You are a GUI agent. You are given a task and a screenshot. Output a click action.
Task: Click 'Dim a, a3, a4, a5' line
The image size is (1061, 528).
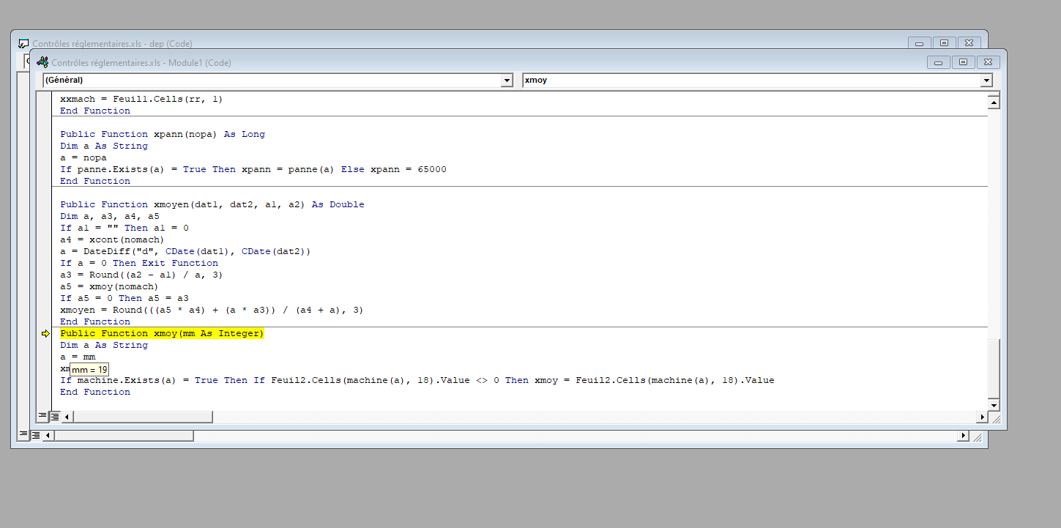coord(110,216)
